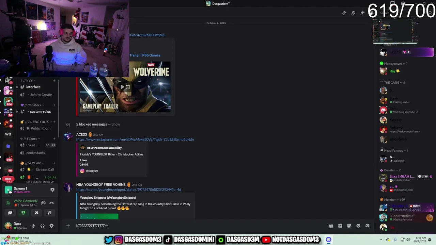Toggle headphones deafen in user panel
Image resolution: width=436 pixels, height=245 pixels.
(x=43, y=226)
